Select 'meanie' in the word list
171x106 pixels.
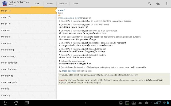[29, 89]
